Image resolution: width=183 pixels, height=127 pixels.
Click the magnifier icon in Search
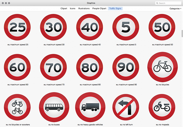[157, 3]
